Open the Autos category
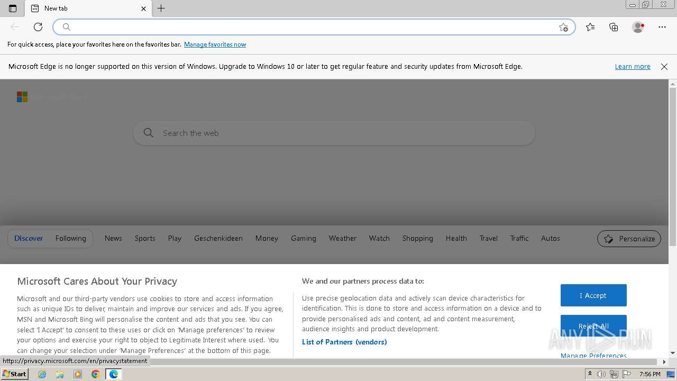Image resolution: width=677 pixels, height=381 pixels. (x=551, y=239)
